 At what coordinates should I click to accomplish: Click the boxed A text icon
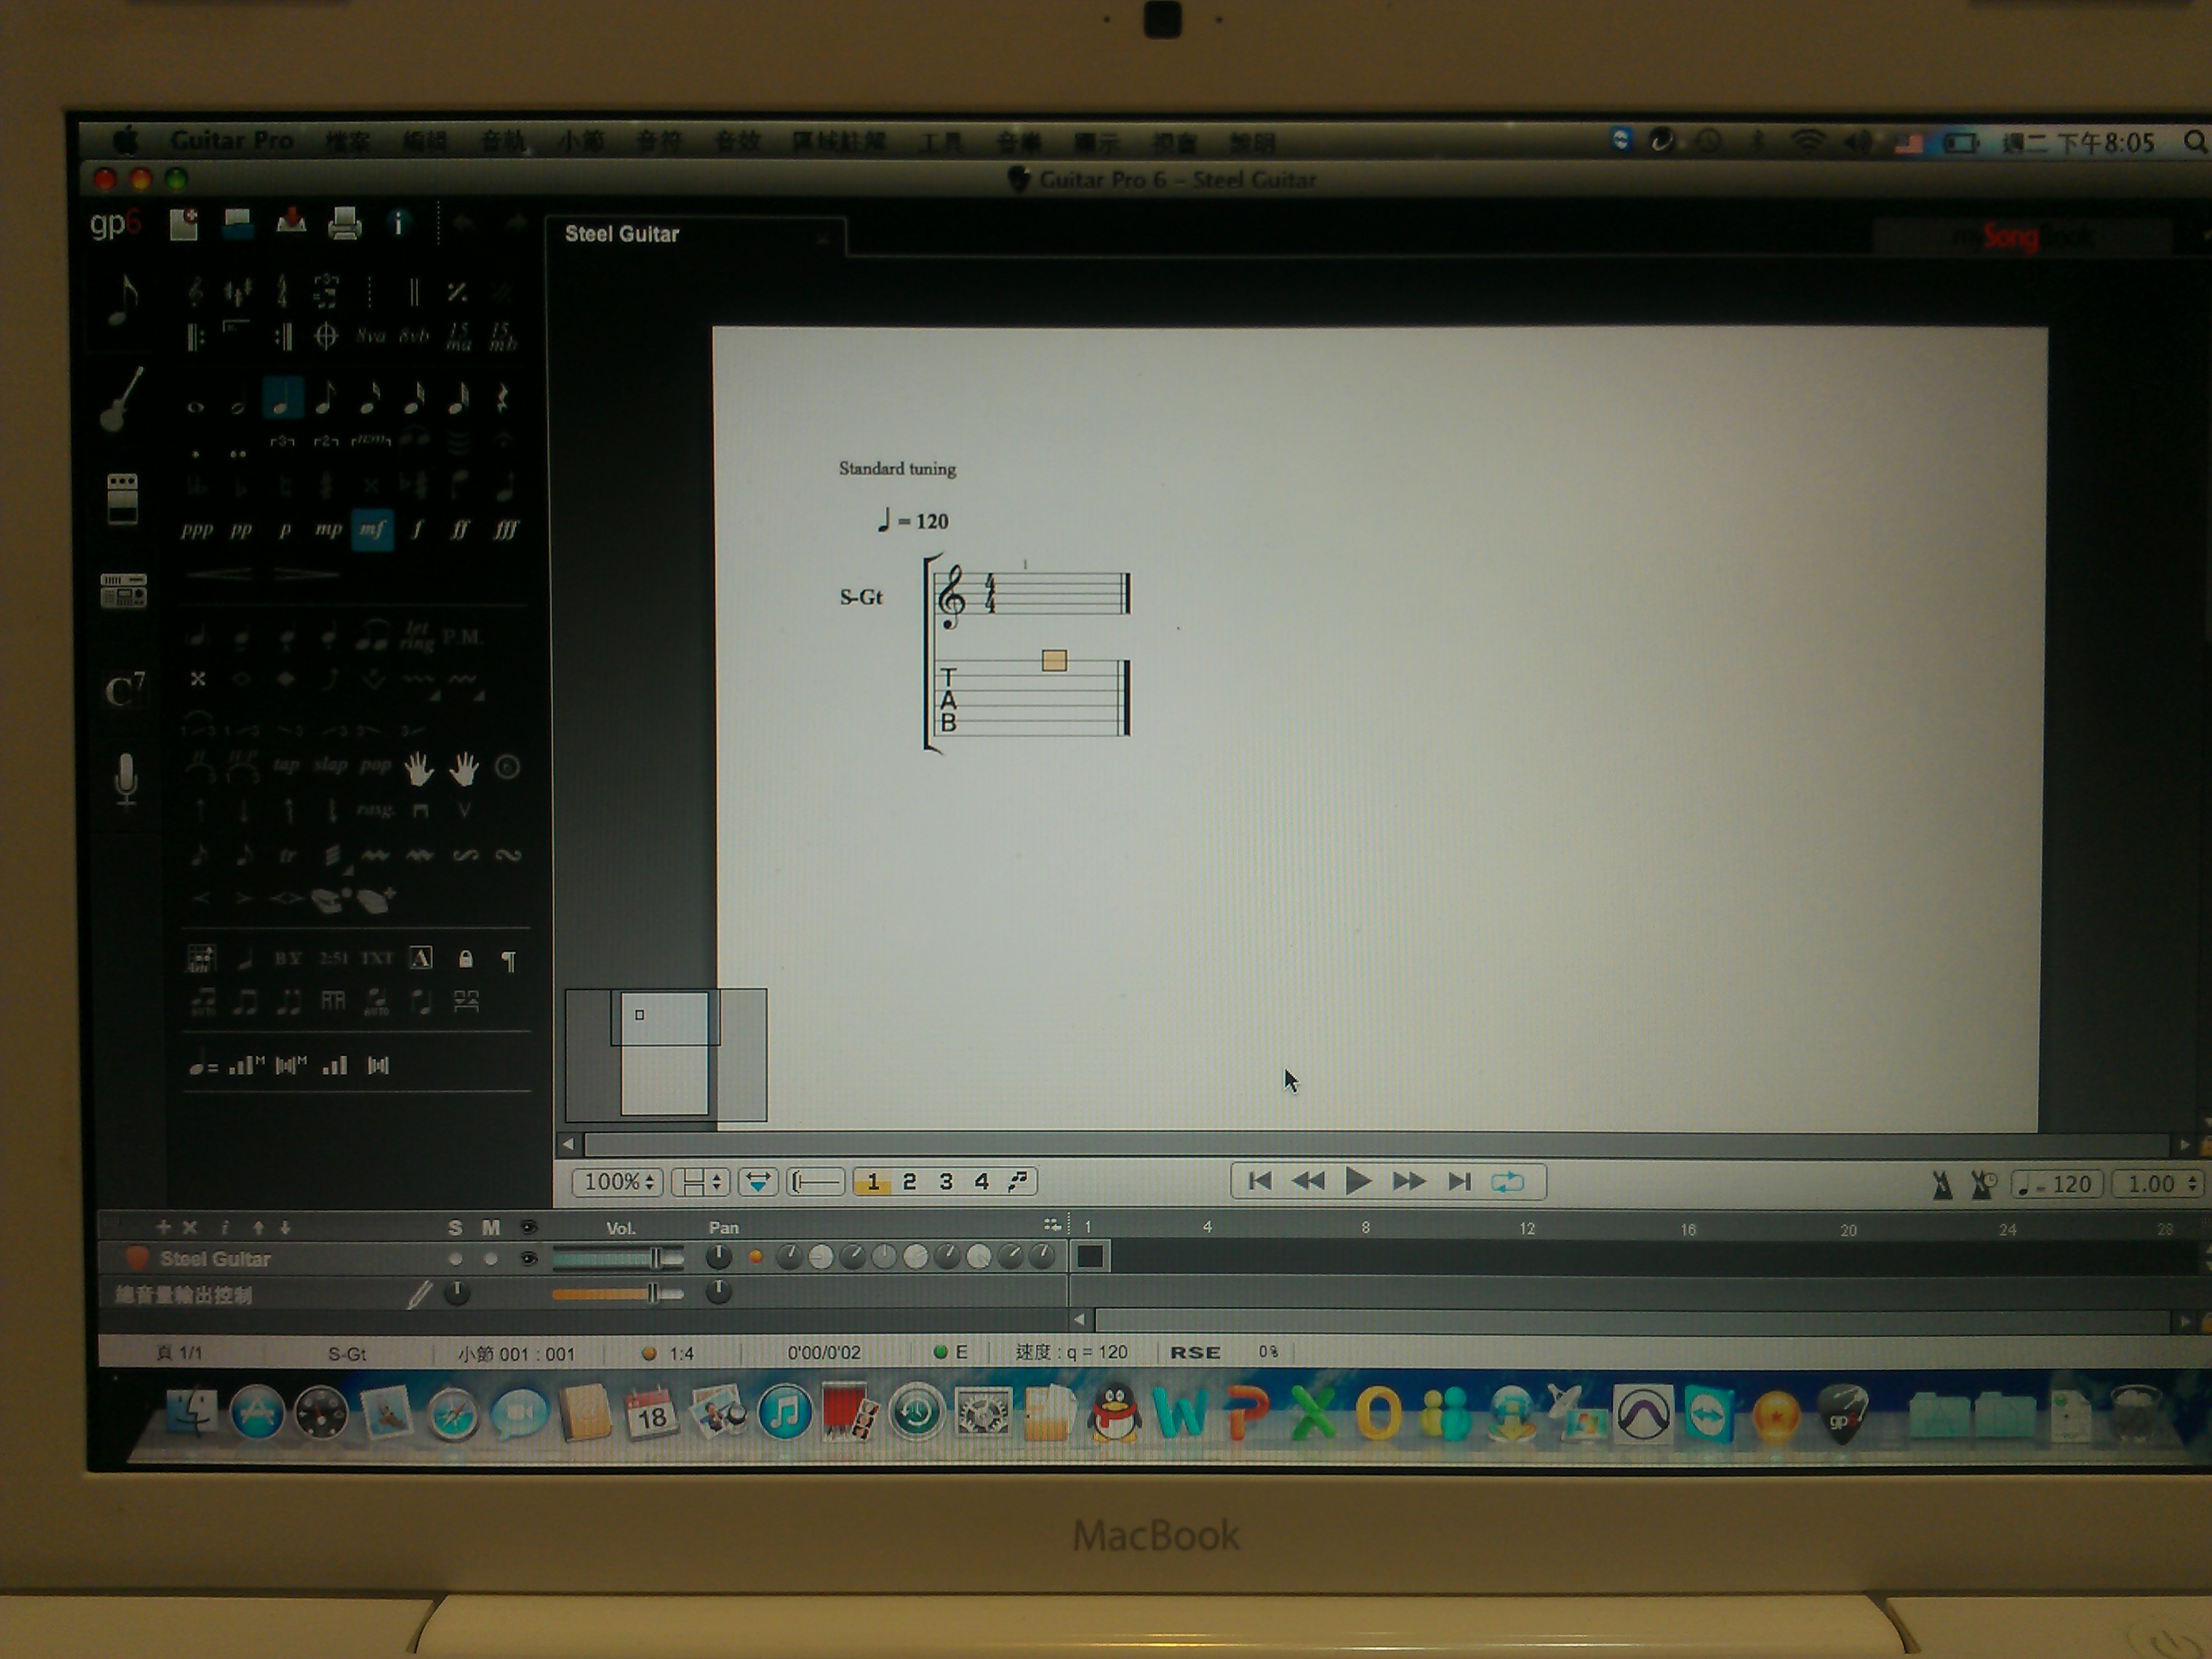coord(421,958)
